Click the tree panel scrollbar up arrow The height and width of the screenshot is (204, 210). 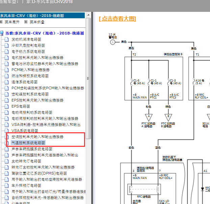click(x=88, y=15)
